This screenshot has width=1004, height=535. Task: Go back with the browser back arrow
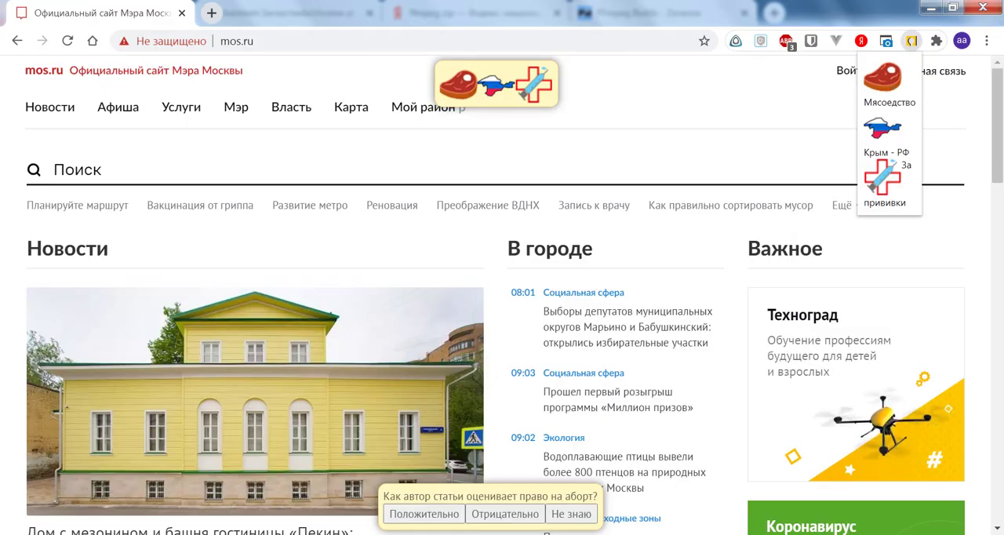pos(17,41)
